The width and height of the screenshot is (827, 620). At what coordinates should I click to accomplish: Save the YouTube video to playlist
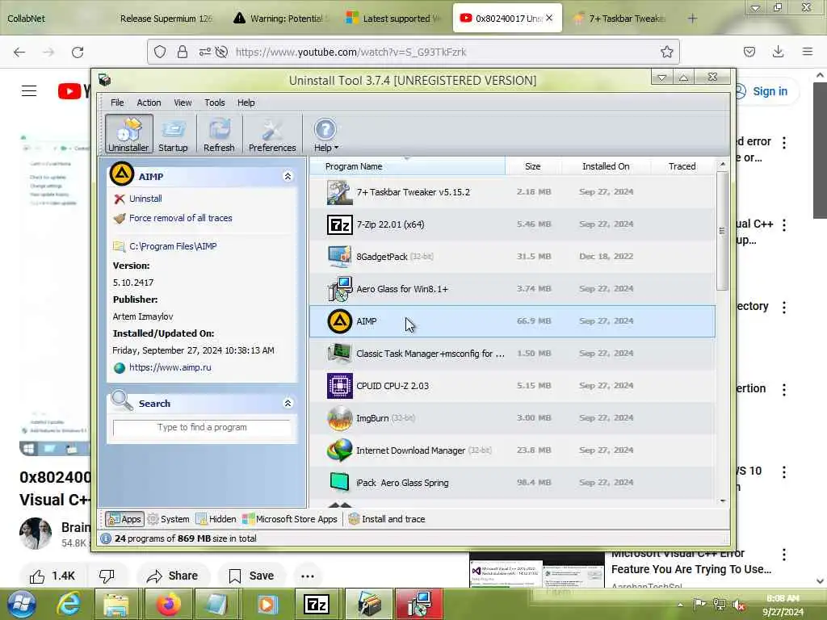click(252, 576)
